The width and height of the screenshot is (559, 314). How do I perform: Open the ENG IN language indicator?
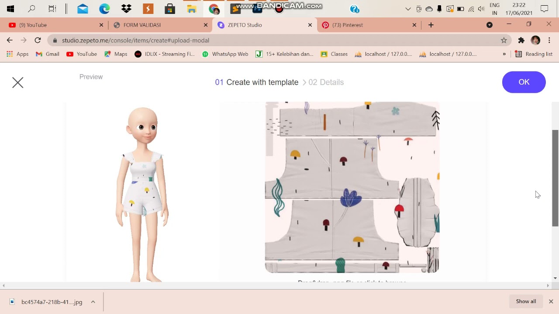click(x=494, y=9)
